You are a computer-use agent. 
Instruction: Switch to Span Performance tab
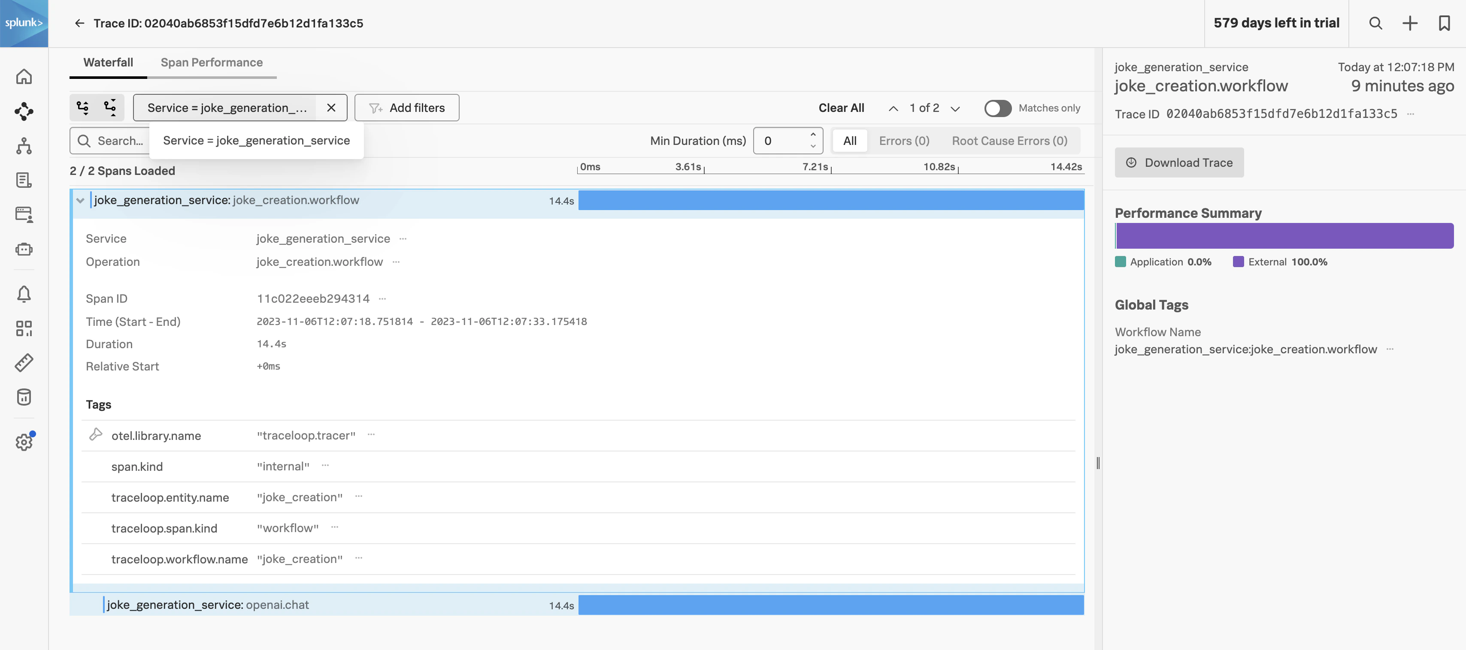pos(211,63)
